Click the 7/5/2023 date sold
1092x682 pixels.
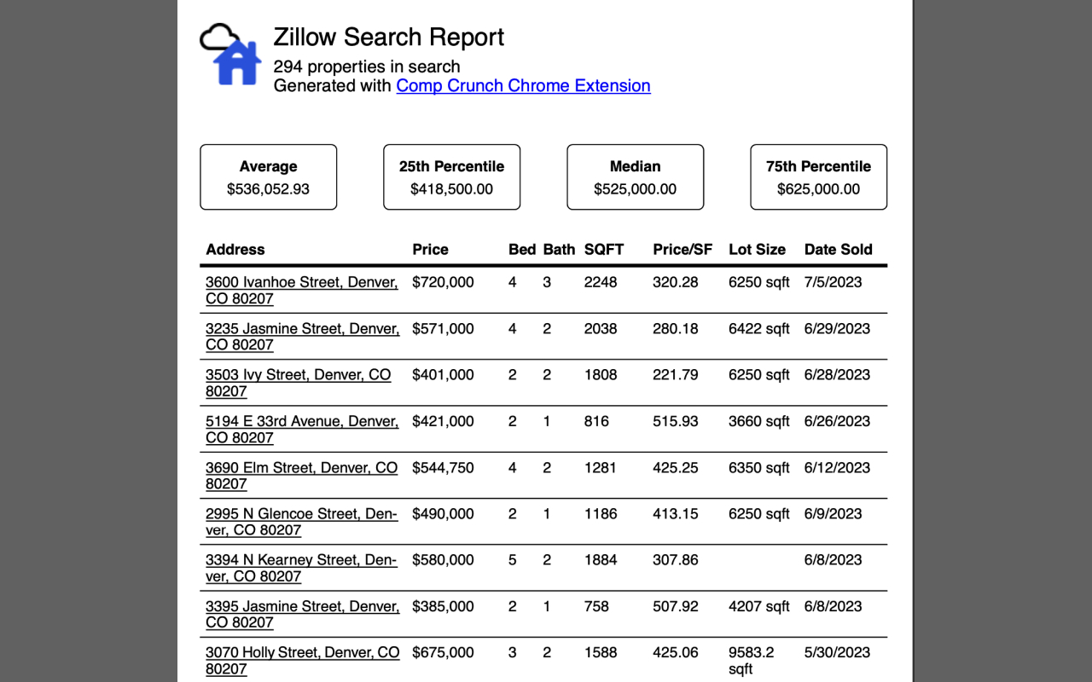(x=834, y=282)
